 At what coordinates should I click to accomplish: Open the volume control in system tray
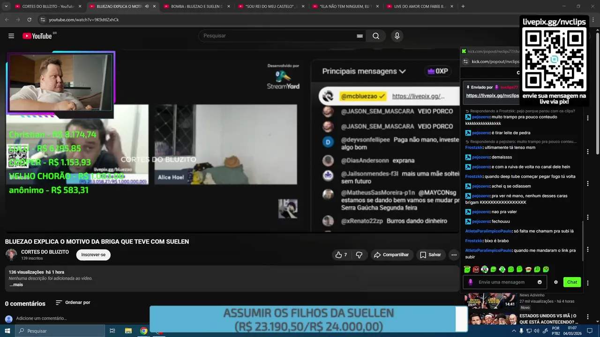(x=537, y=331)
